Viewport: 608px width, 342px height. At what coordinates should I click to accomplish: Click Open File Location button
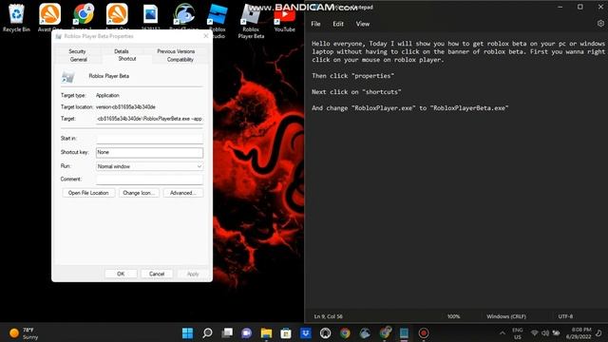[88, 193]
